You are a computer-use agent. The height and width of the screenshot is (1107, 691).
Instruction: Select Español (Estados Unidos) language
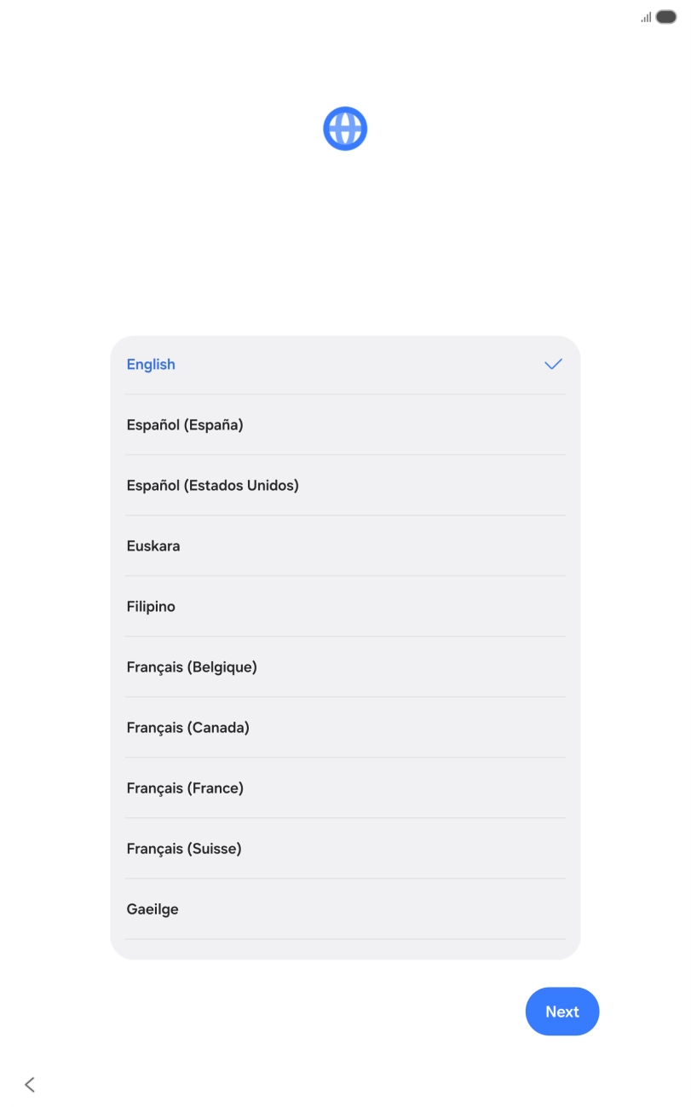212,485
